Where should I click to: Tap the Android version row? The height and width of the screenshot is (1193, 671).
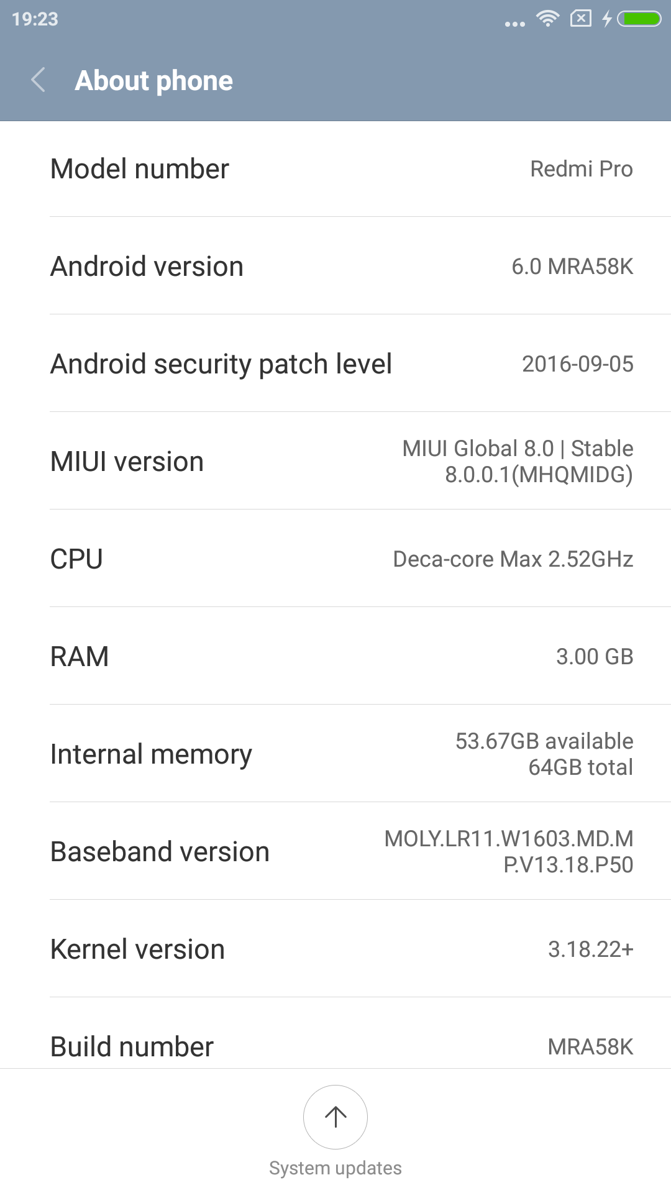(335, 267)
